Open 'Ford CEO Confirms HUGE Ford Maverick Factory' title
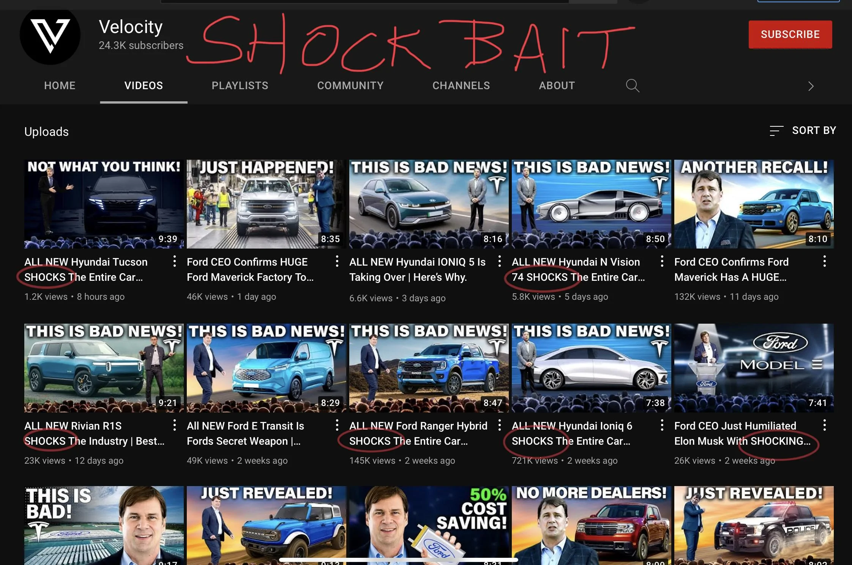852x565 pixels. pos(250,269)
